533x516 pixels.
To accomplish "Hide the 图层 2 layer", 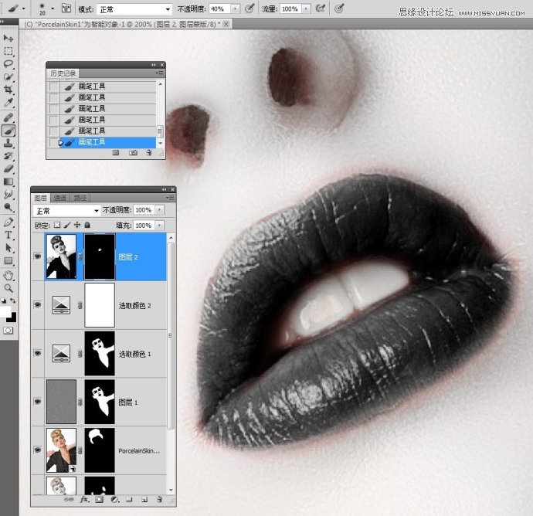I will click(x=37, y=257).
